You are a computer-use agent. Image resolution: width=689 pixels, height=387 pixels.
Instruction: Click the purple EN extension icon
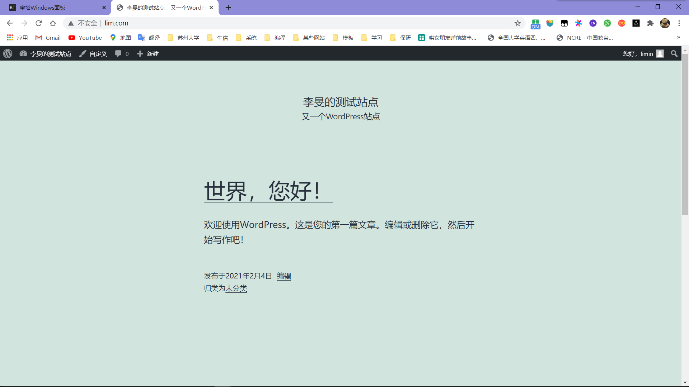(x=593, y=23)
